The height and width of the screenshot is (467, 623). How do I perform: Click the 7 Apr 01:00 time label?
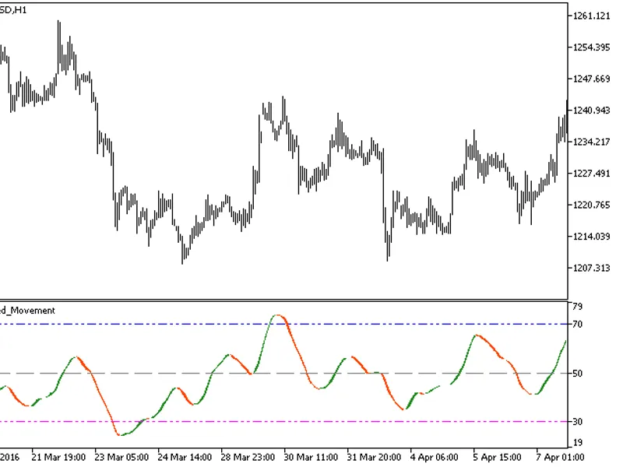click(x=560, y=458)
